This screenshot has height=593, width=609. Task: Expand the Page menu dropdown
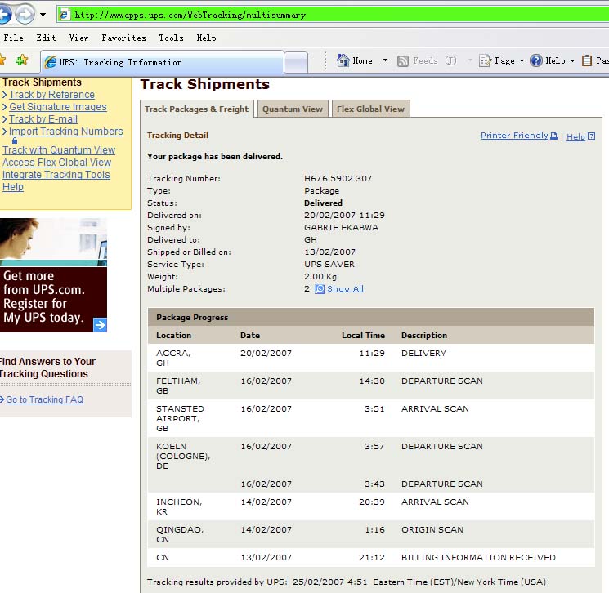522,61
